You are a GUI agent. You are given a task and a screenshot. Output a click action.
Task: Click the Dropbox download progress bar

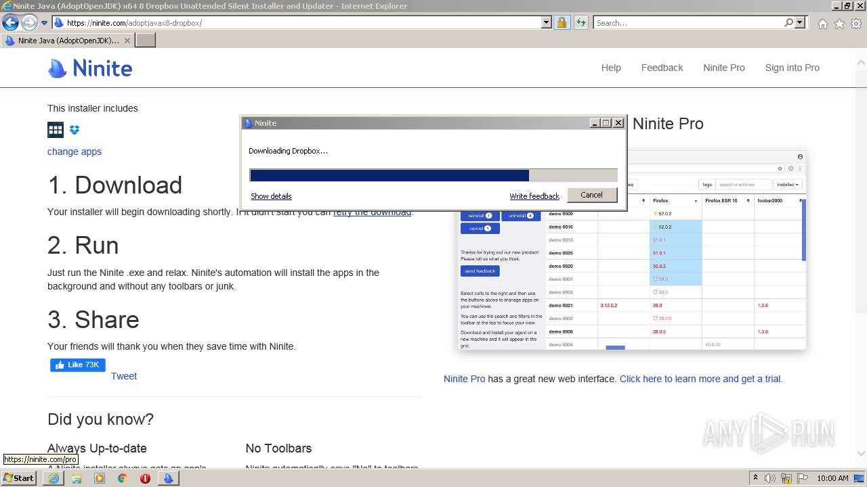point(433,176)
